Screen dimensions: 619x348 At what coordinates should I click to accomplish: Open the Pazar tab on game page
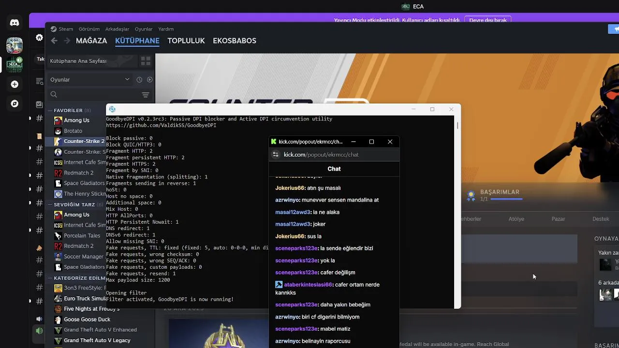click(x=558, y=219)
